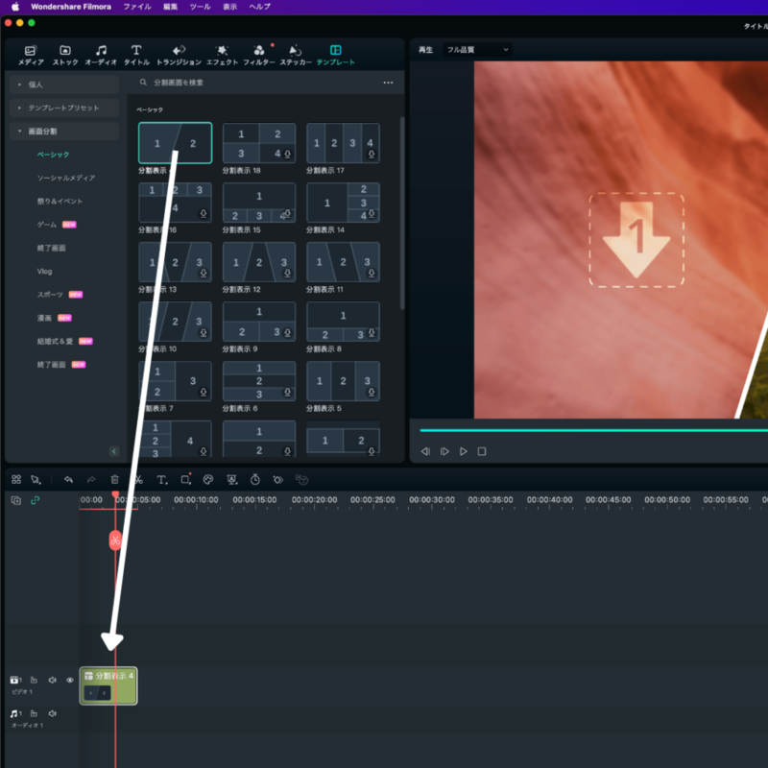Select the ゲーム category

click(x=47, y=225)
